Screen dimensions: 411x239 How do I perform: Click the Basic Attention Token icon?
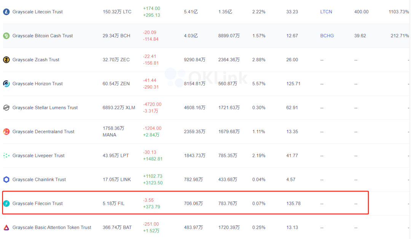(x=6, y=228)
